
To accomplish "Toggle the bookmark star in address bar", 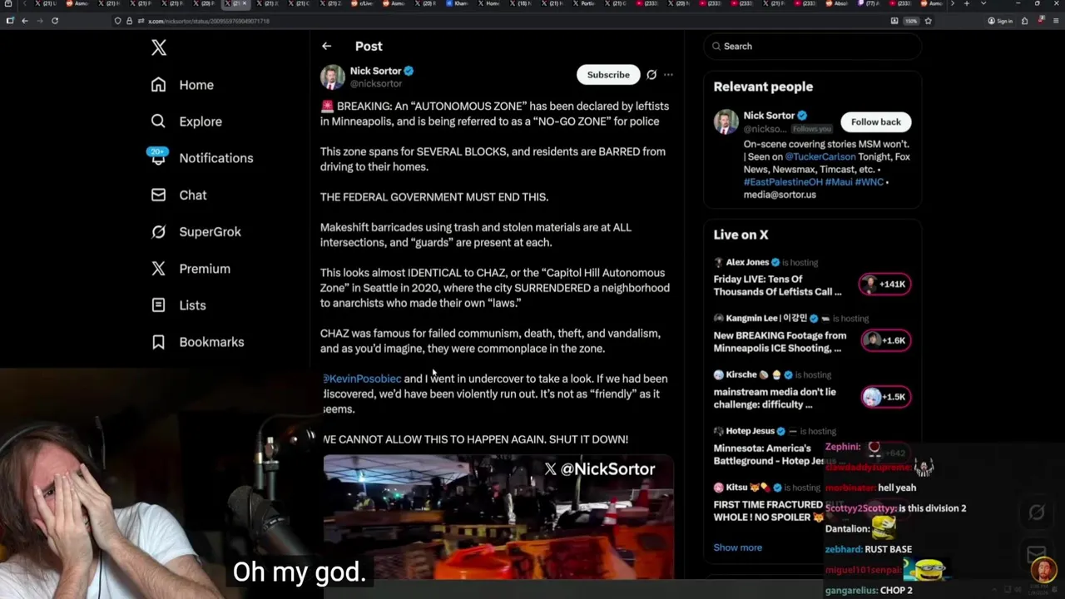I will click(x=928, y=21).
